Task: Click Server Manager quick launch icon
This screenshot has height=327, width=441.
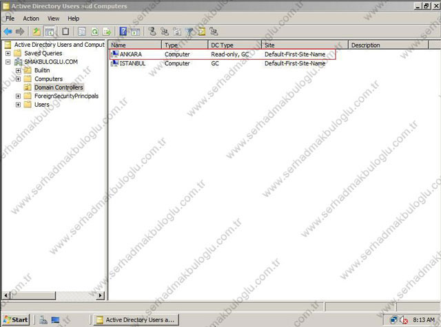Action: 43,319
